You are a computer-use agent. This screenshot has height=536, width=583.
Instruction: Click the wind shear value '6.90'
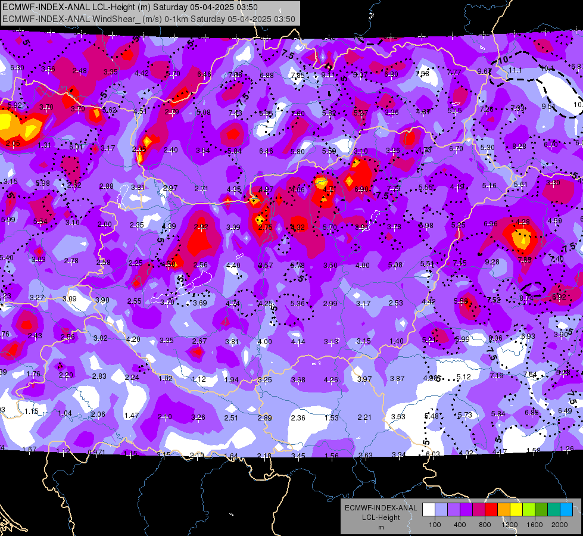click(361, 189)
